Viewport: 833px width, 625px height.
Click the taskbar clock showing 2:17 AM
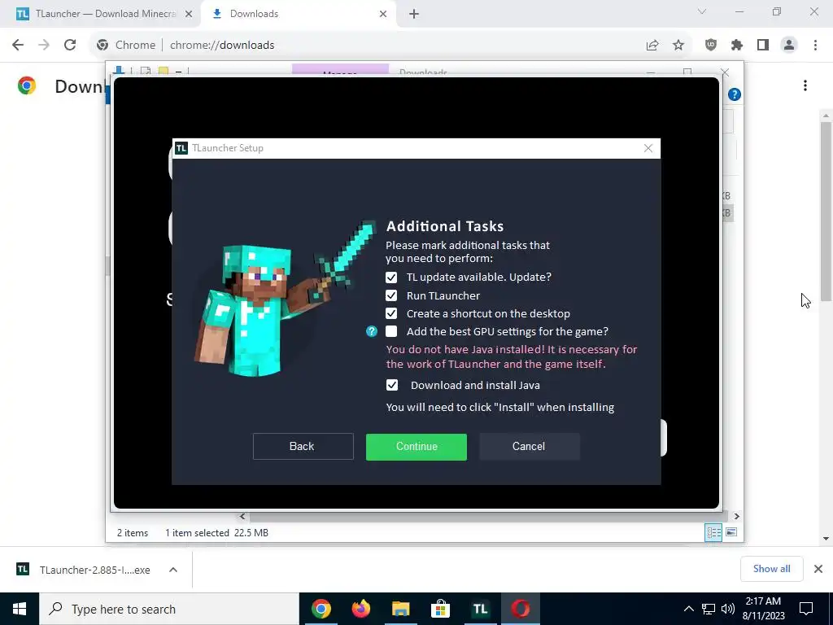763,609
